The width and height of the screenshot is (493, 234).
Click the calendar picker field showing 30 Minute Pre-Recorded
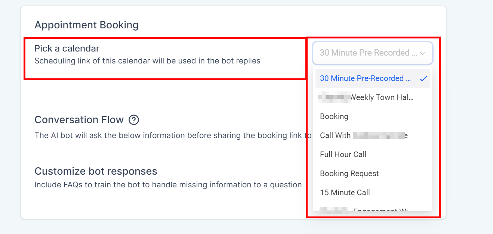tap(368, 53)
